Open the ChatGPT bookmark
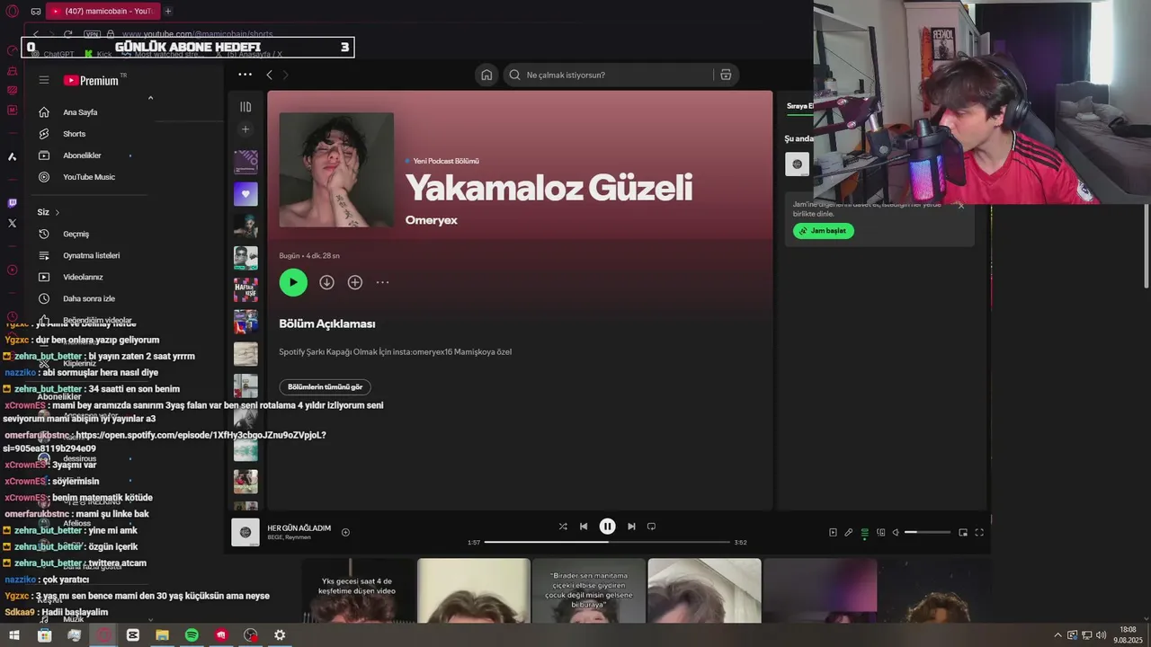Image resolution: width=1151 pixels, height=647 pixels. point(52,54)
